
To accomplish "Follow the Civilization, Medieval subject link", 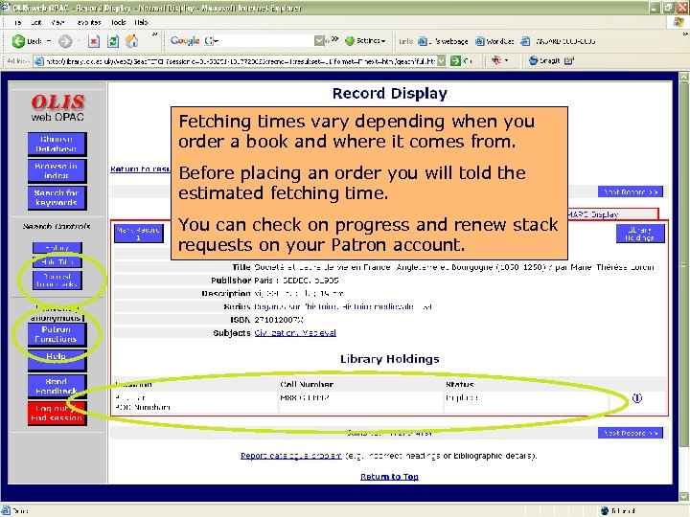I will coord(295,333).
